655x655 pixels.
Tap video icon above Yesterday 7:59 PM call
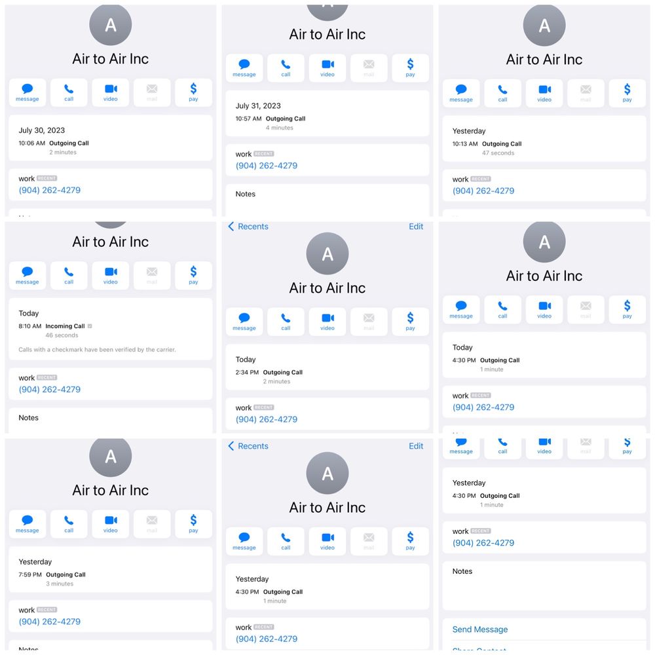pyautogui.click(x=111, y=524)
